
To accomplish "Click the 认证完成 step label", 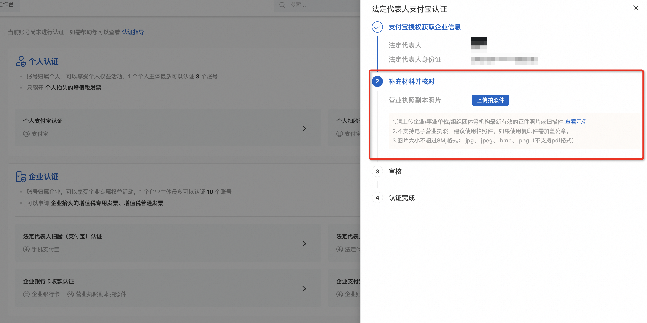I will 402,198.
